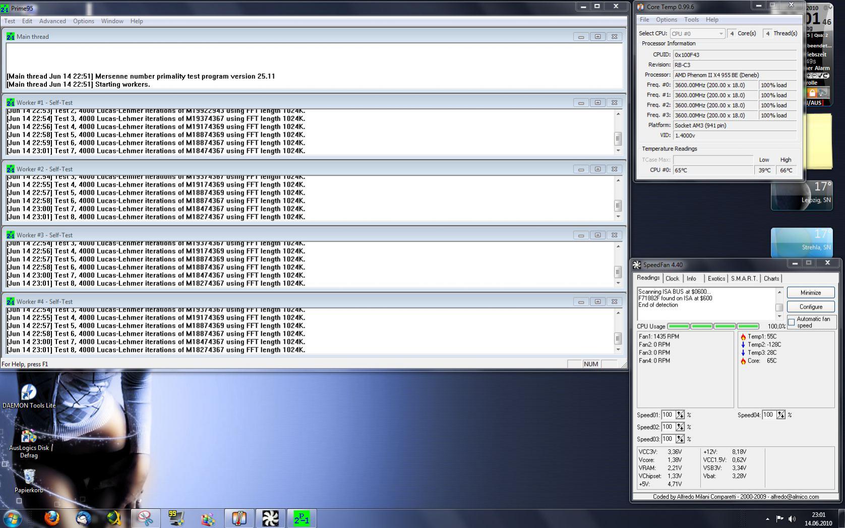Click the taskbar clock showing 23:01

818,519
